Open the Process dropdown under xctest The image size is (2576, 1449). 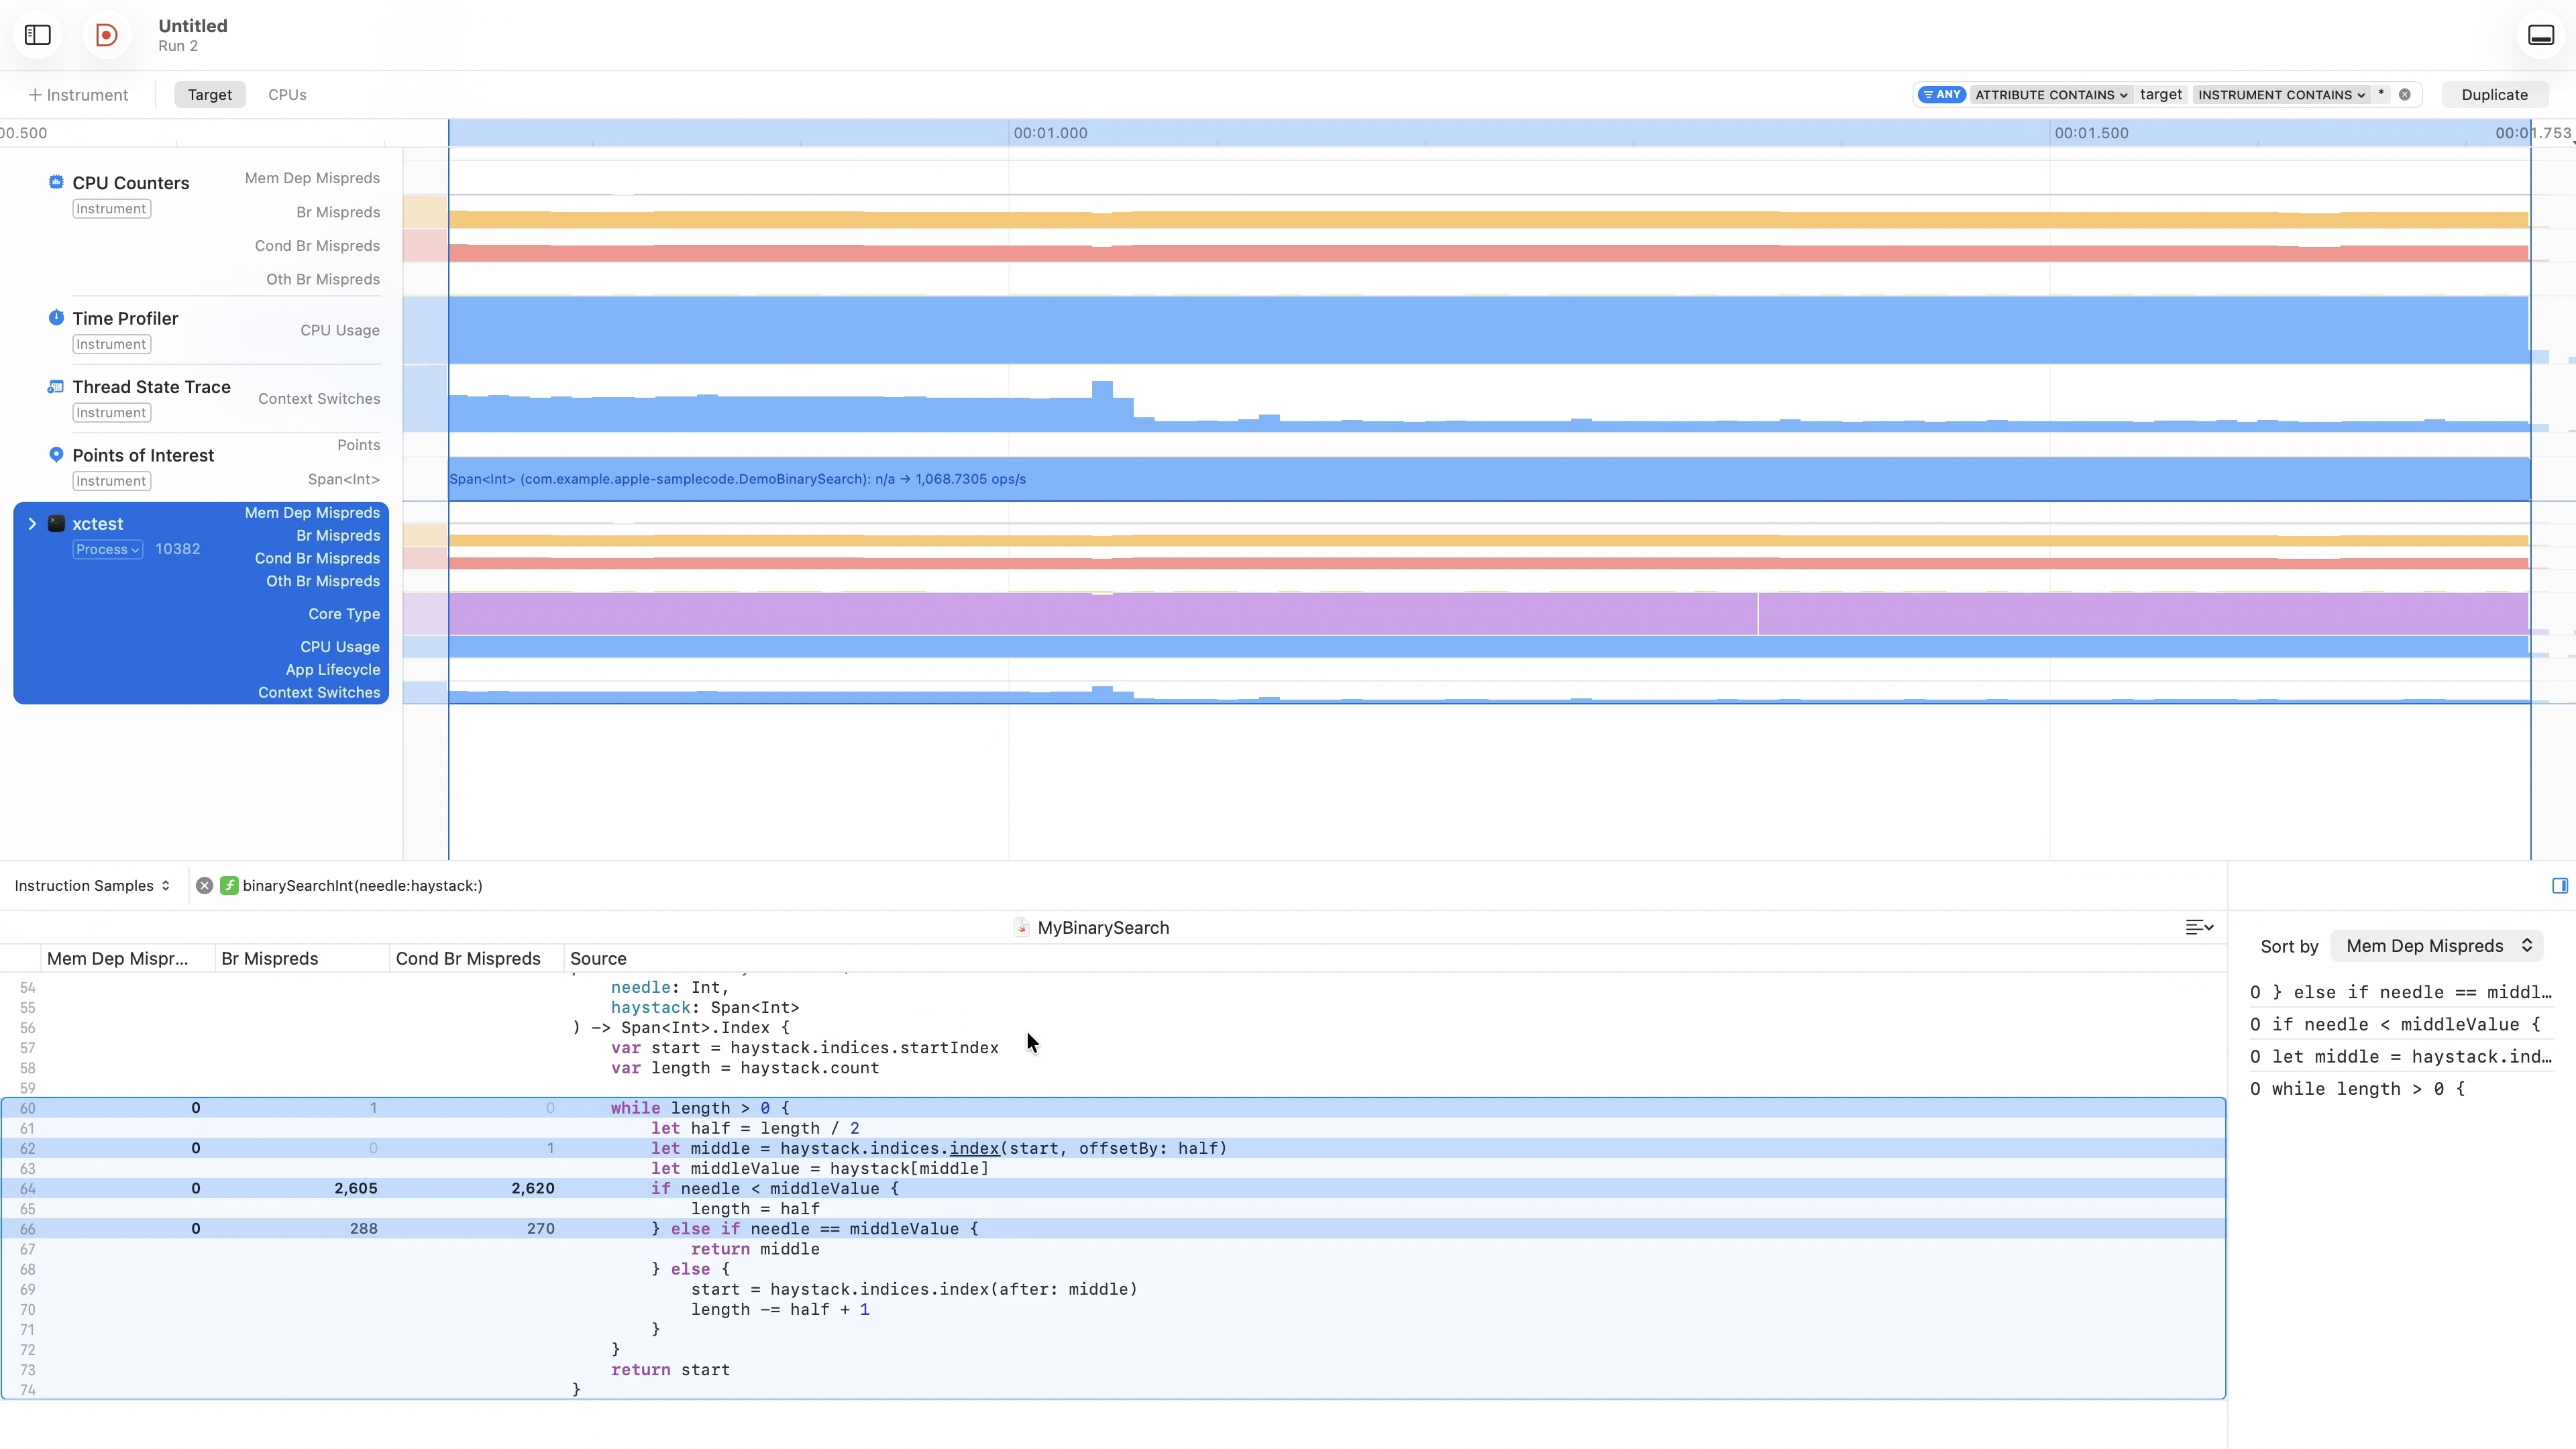[108, 550]
